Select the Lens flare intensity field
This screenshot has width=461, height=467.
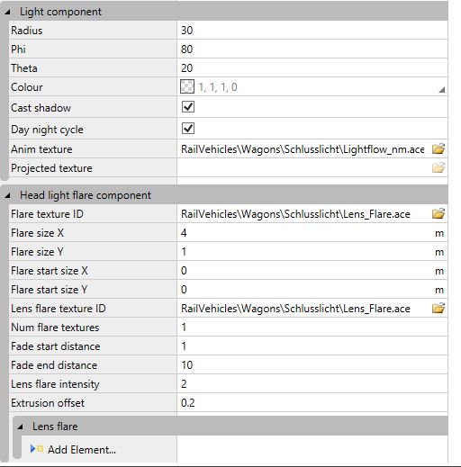click(x=312, y=383)
